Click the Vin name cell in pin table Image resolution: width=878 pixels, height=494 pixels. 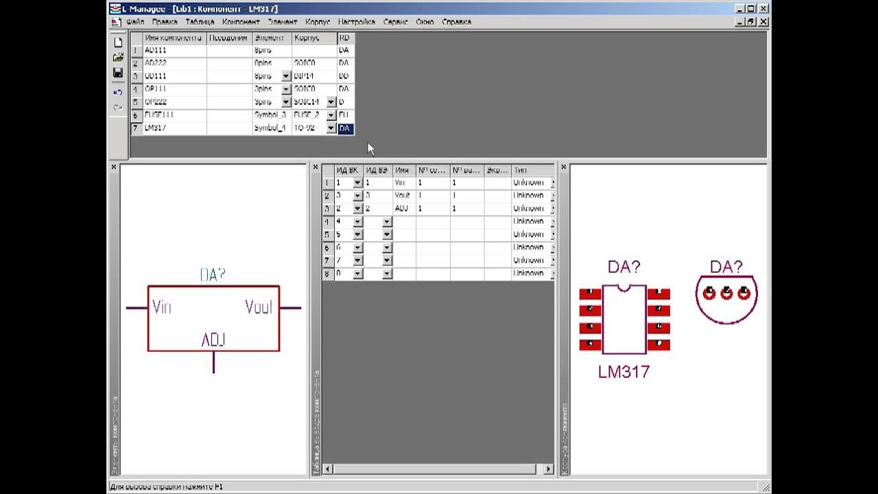404,183
